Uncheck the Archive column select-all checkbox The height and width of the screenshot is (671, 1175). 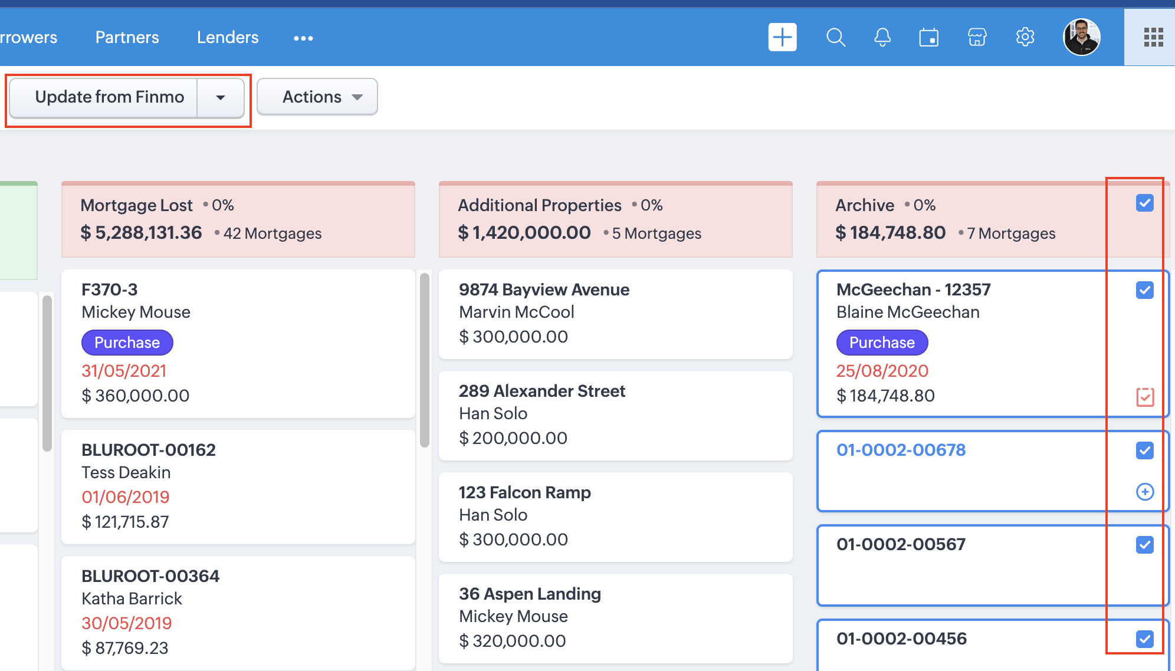coord(1145,203)
